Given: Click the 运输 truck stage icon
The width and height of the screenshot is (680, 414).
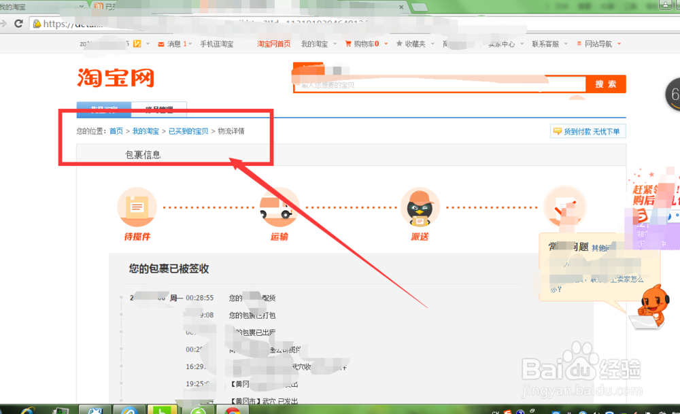Looking at the screenshot, I should [x=279, y=207].
